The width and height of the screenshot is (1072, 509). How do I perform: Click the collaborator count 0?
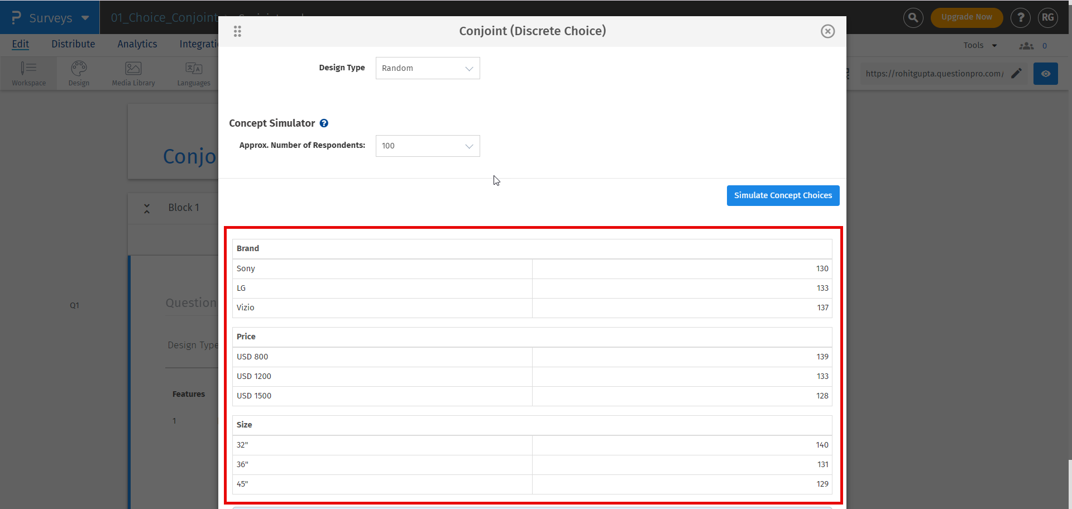(x=1045, y=46)
